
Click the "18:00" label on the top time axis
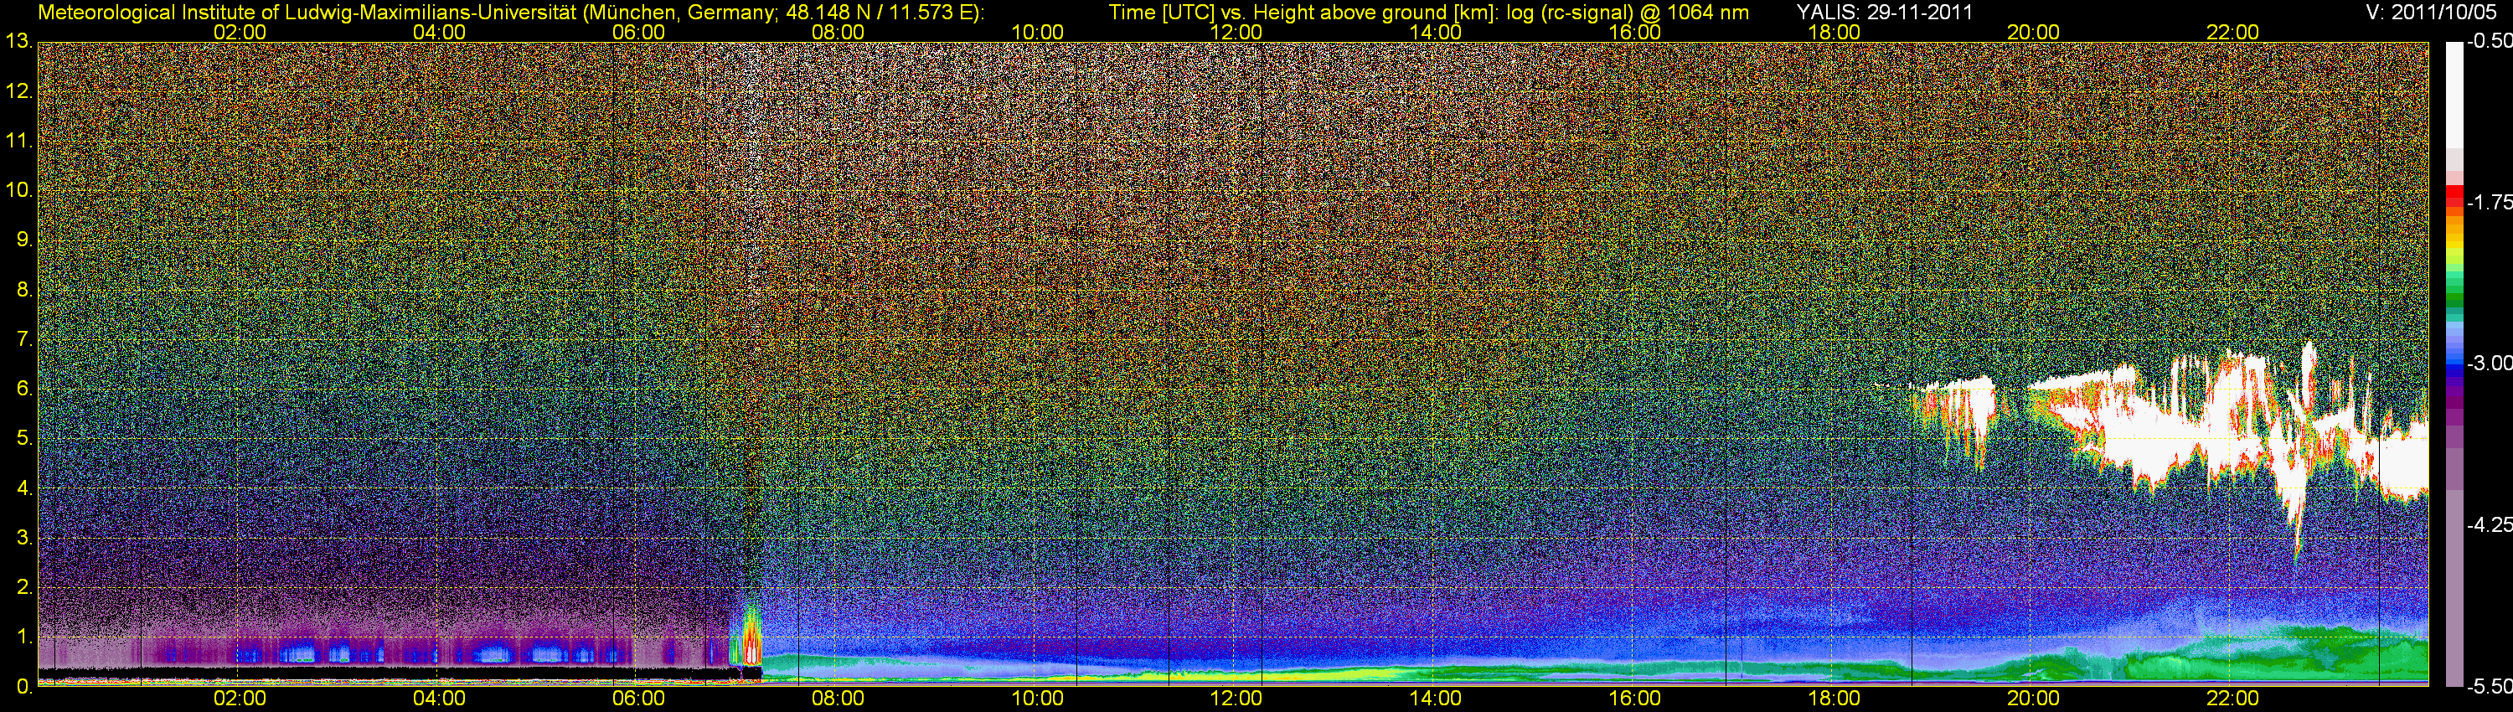click(x=1834, y=32)
